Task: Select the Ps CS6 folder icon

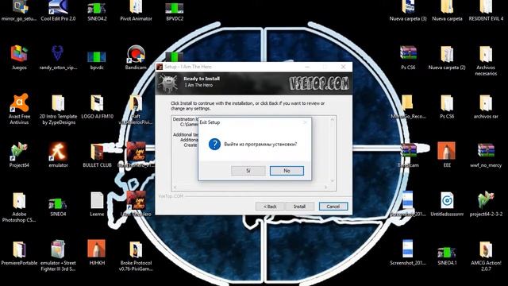Action: point(447,106)
